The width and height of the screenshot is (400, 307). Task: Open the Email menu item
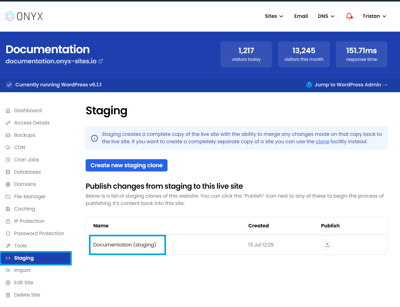tap(301, 16)
